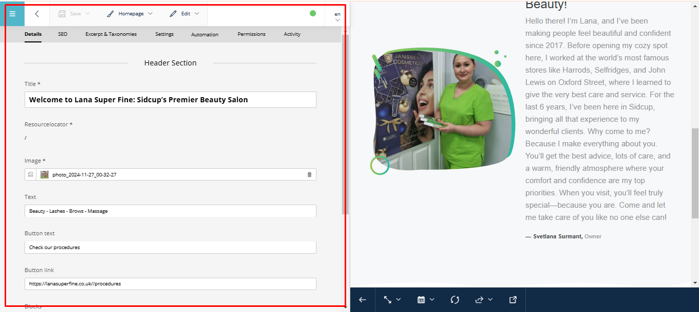Screen dimensions: 699x312
Task: Open the en language selector
Action: [337, 16]
